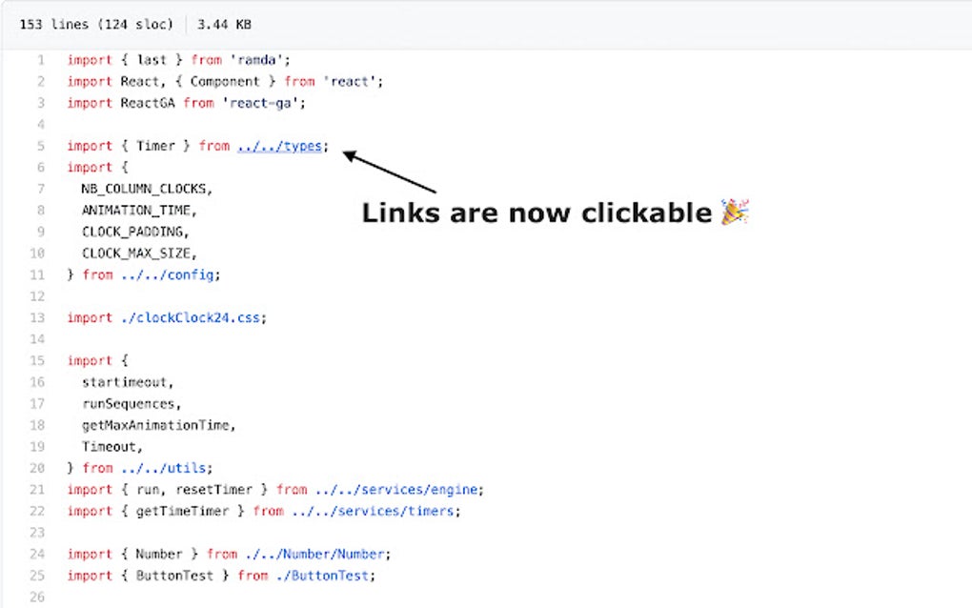Click the NB_COLUMN_CLOCKS identifier
Screen dimensions: 972x608
144,189
